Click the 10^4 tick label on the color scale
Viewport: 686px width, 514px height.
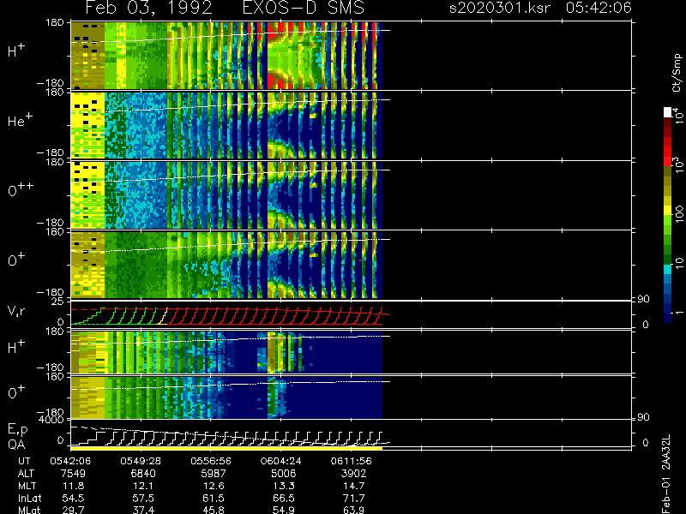[x=678, y=116]
